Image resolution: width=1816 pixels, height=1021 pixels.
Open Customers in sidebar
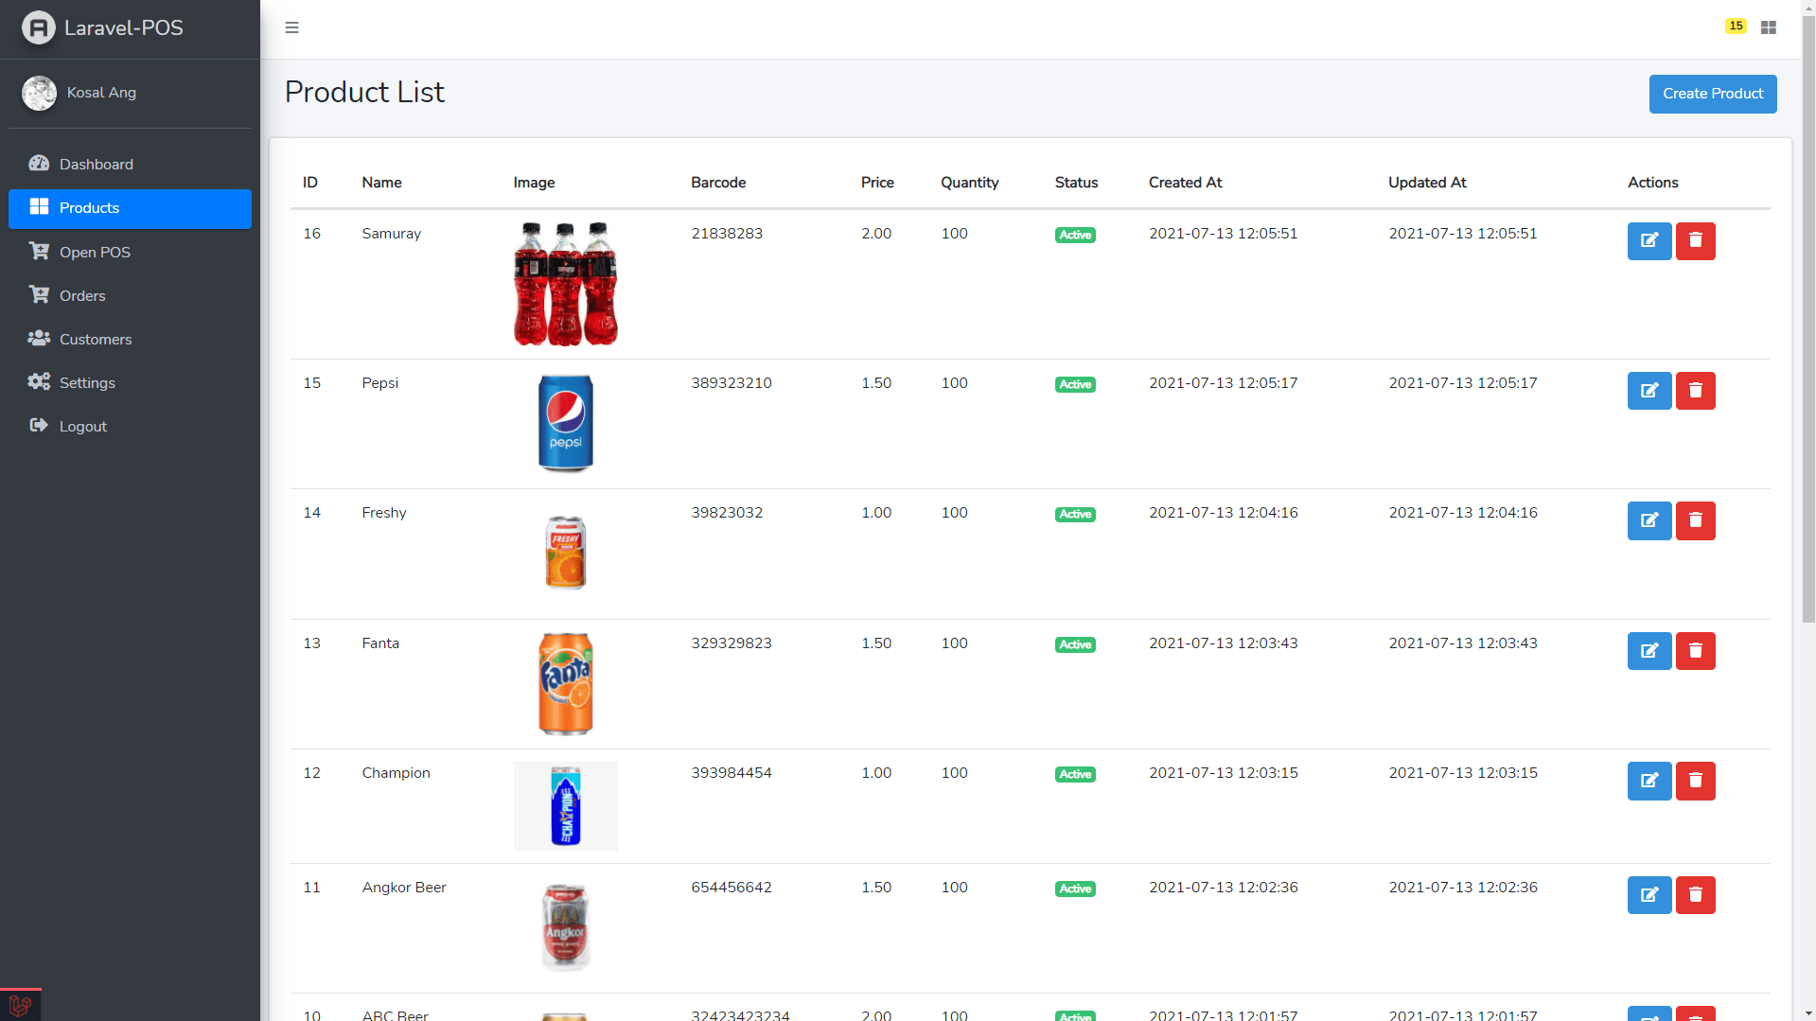(130, 339)
